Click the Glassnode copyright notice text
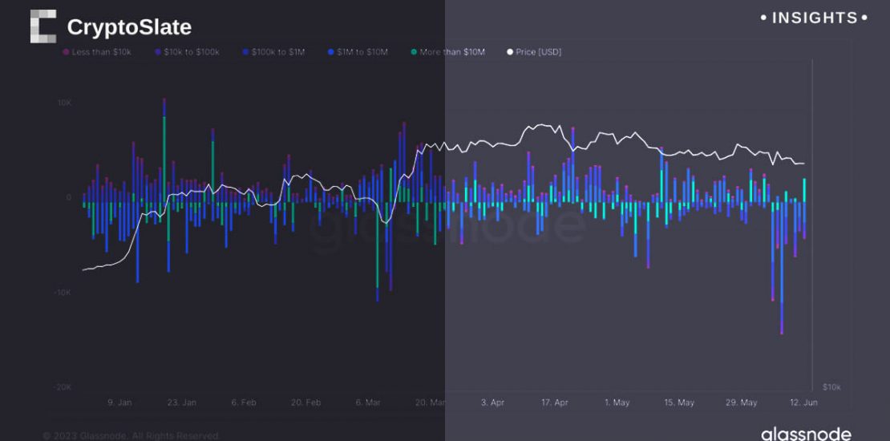Viewport: 890px width, 441px height. pos(131,435)
